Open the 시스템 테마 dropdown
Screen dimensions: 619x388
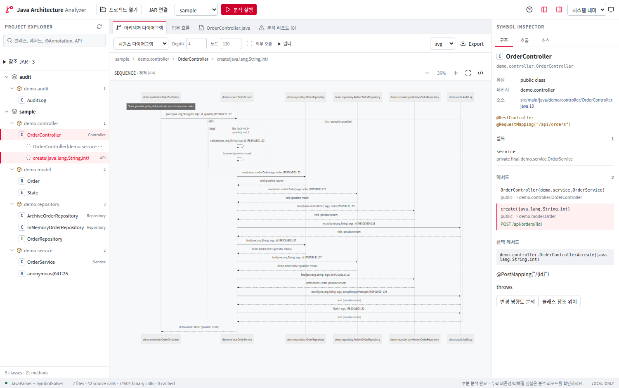[x=587, y=10]
